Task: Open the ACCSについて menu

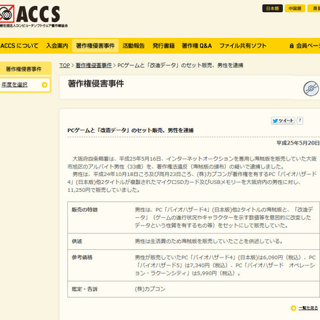Action: click(19, 46)
